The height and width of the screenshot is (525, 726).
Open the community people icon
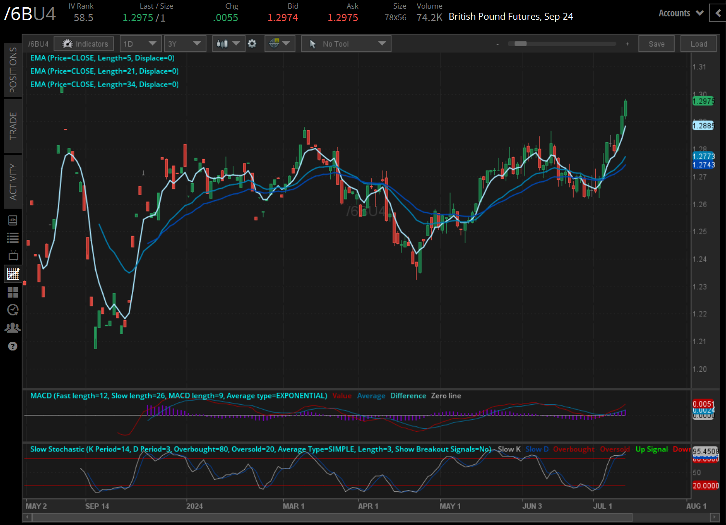point(13,328)
